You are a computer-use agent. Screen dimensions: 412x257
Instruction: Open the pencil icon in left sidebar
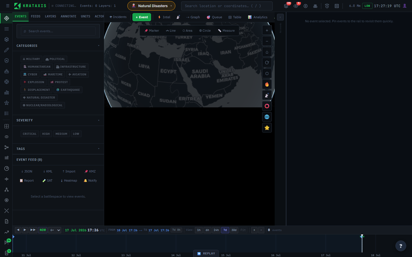tap(6, 50)
